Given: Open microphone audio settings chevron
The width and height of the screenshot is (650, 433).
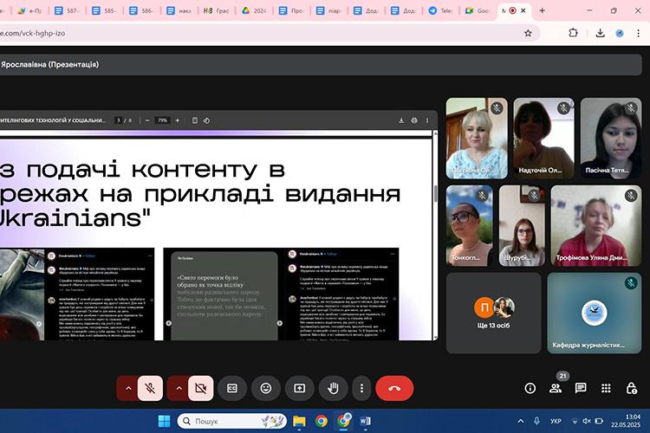Looking at the screenshot, I should point(128,388).
